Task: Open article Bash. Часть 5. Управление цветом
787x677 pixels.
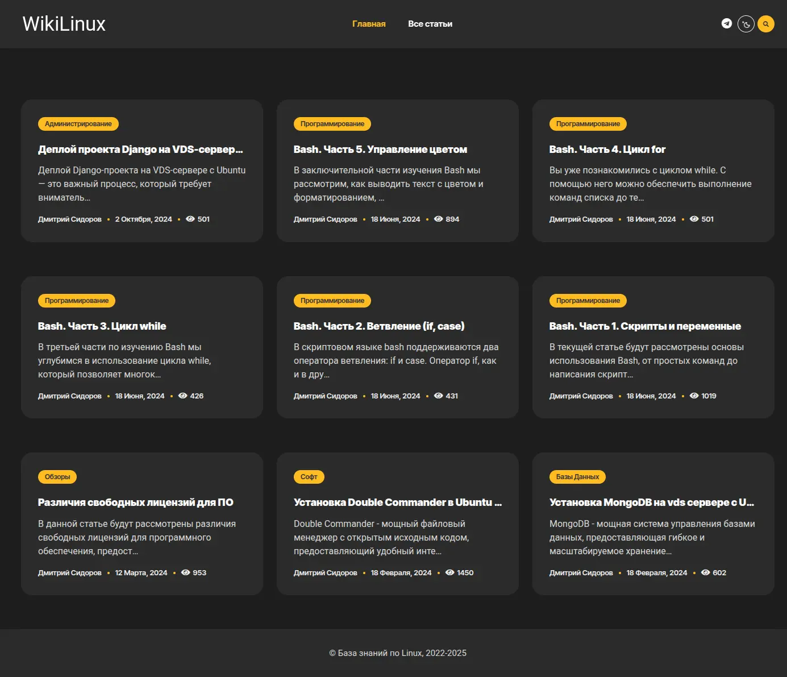Action: (380, 149)
